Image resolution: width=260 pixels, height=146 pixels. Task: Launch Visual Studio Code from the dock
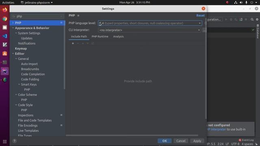5,36
